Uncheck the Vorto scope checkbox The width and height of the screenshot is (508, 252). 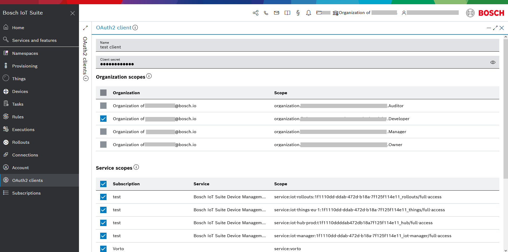pos(103,249)
